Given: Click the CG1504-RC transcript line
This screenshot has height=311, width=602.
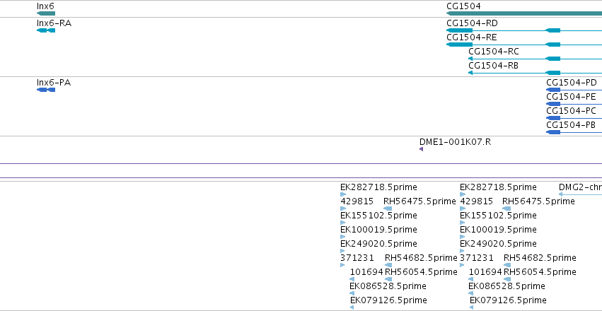Looking at the screenshot, I should [536, 59].
